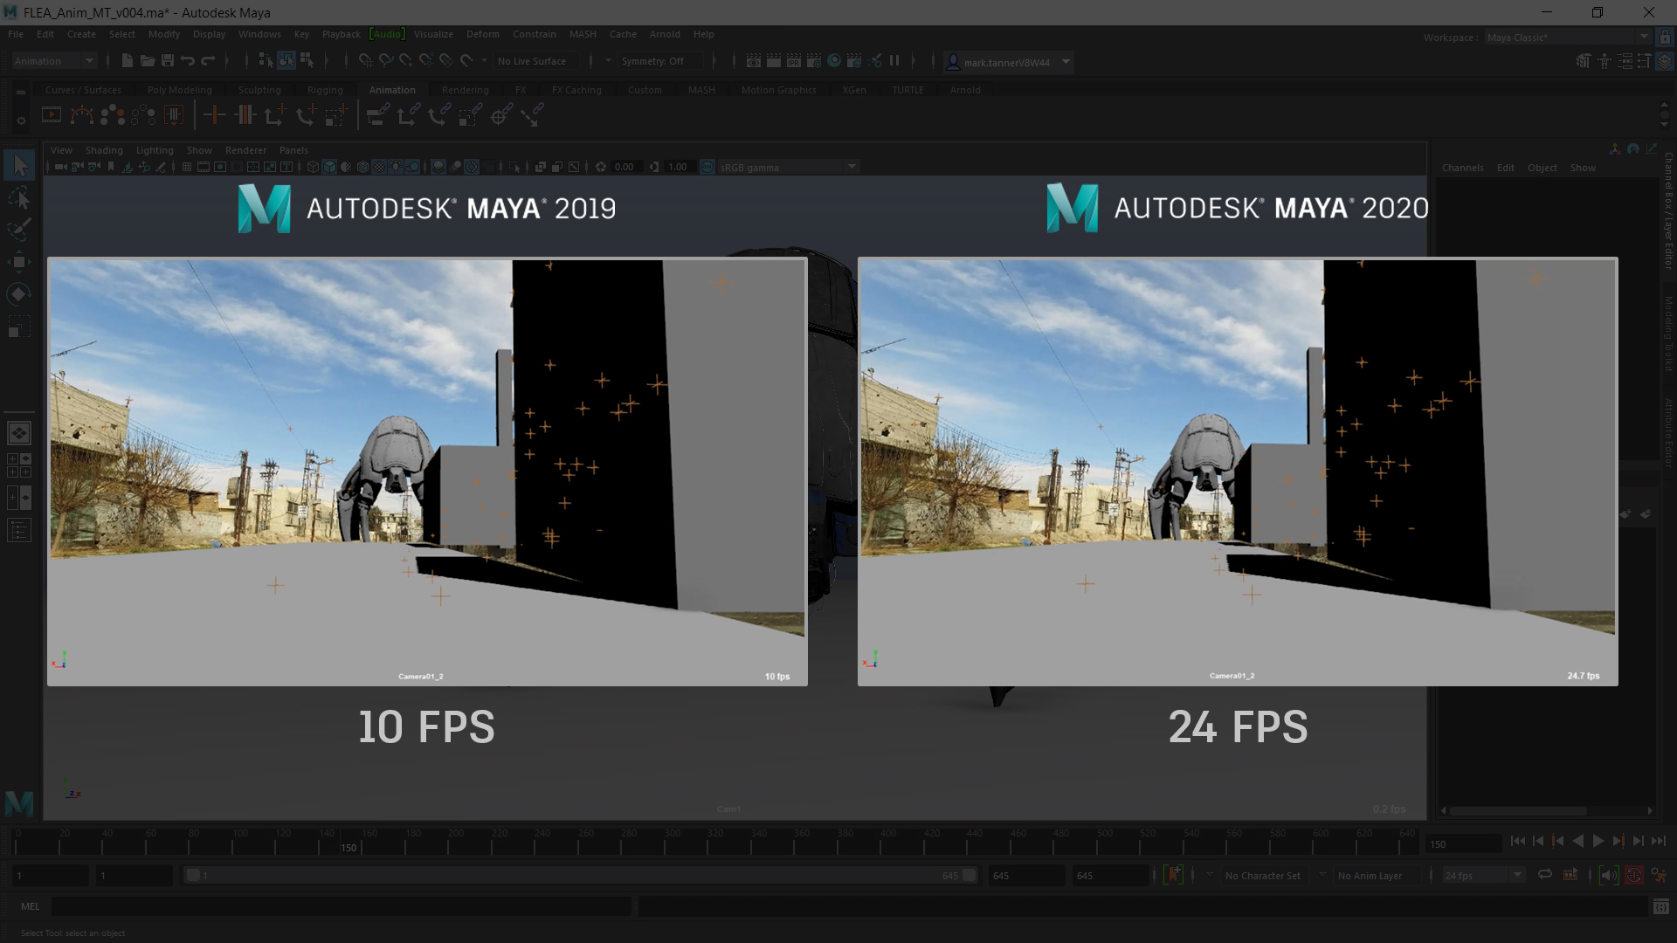
Task: Click the Playblast shelf icon
Action: (52, 115)
